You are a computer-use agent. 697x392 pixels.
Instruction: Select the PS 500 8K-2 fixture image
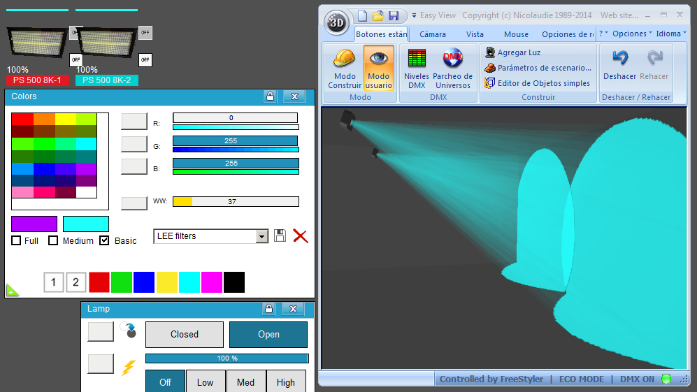pyautogui.click(x=107, y=43)
